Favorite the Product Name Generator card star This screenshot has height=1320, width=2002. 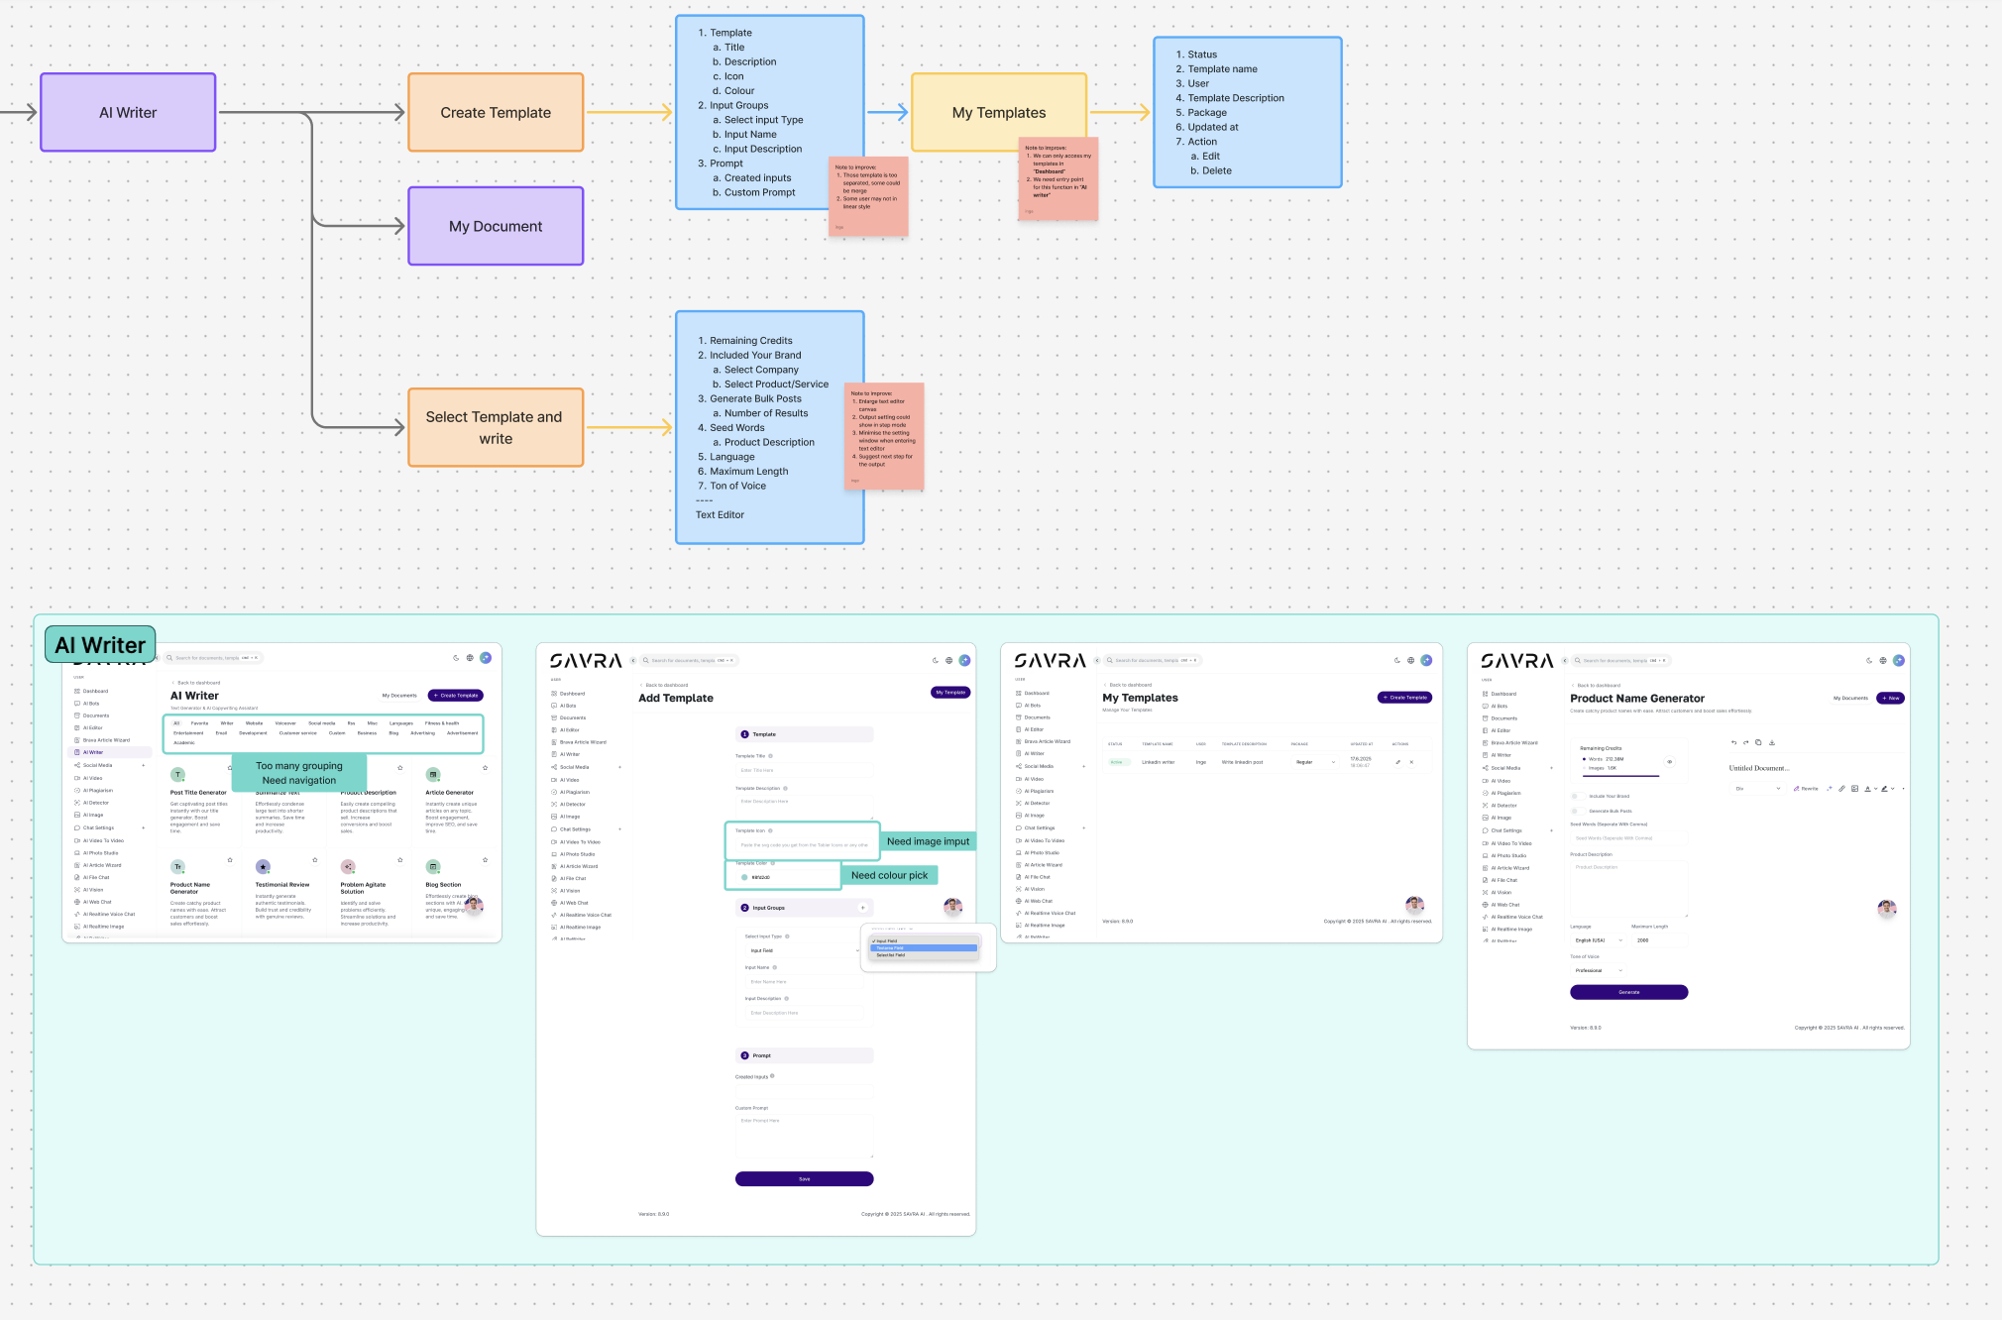coord(230,860)
